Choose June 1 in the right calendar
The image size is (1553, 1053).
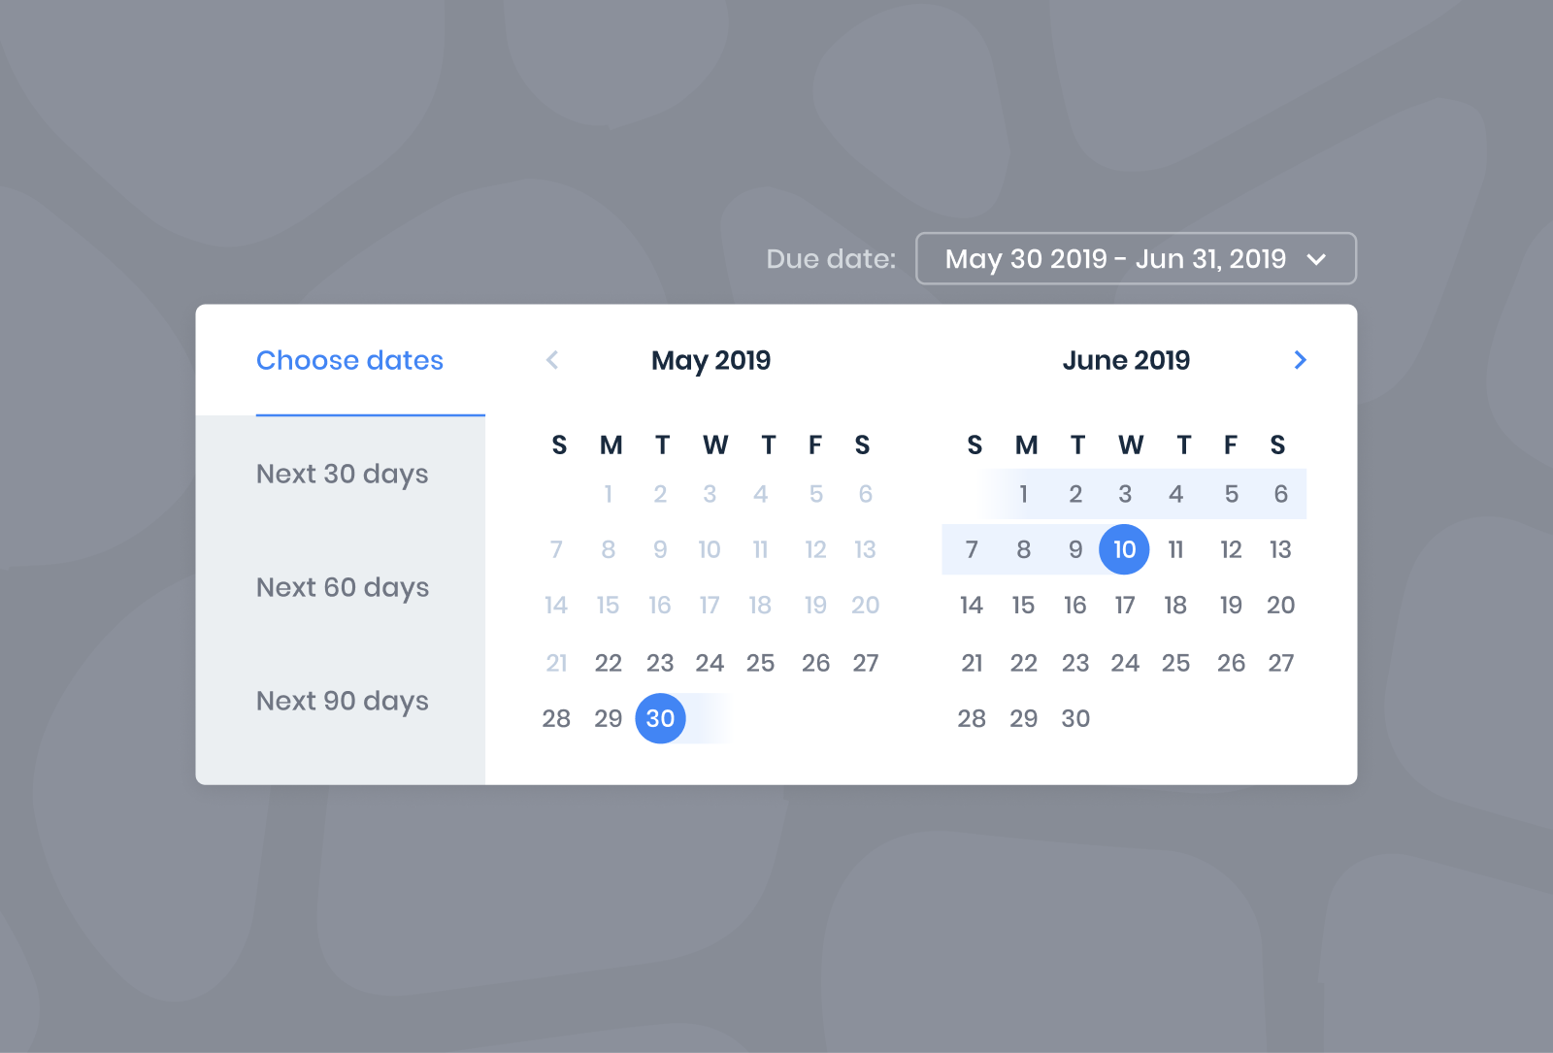click(x=1023, y=494)
